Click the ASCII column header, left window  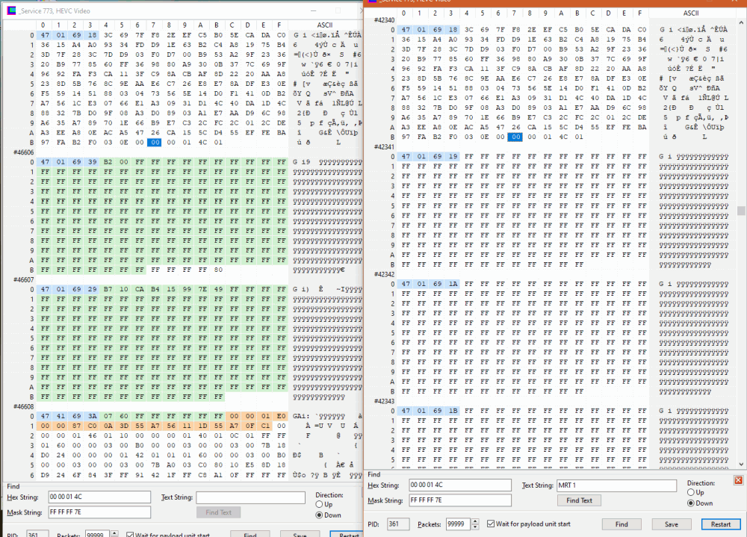coord(325,25)
